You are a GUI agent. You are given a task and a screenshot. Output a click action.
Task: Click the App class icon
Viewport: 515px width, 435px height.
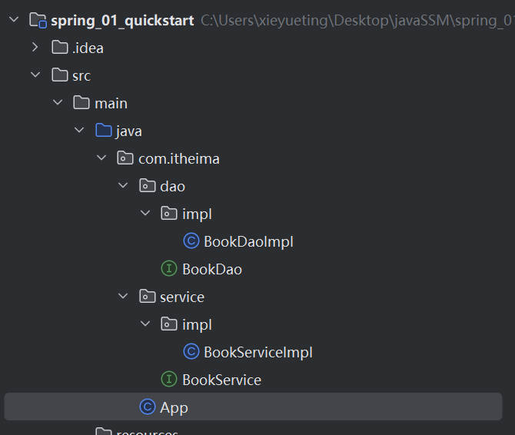click(x=147, y=407)
